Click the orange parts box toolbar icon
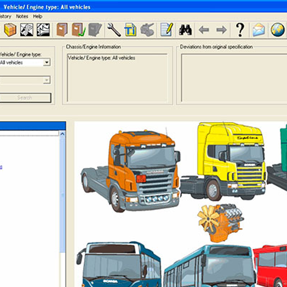Image resolution: width=287 pixels, height=287 pixels. (10, 30)
